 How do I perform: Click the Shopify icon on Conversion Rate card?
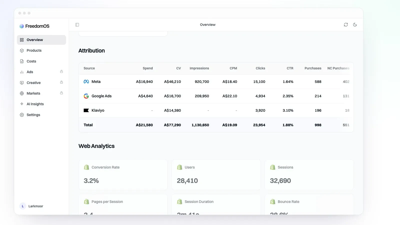point(86,167)
